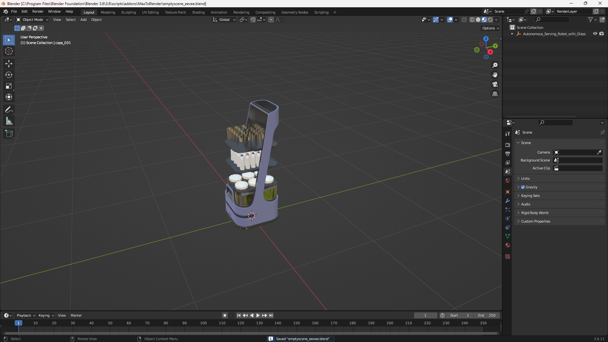Open the Object Mode dropdown
The image size is (608, 342).
(x=32, y=20)
